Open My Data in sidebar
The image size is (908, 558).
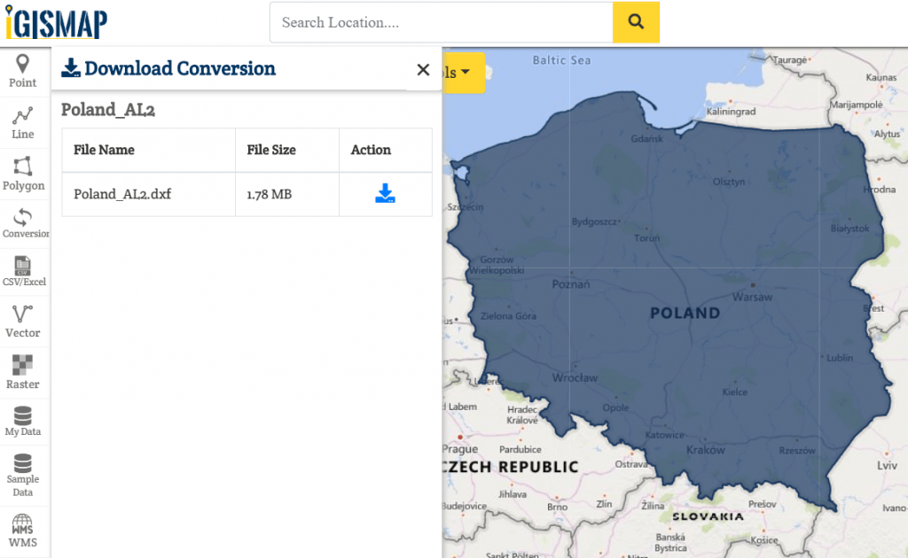click(x=23, y=421)
